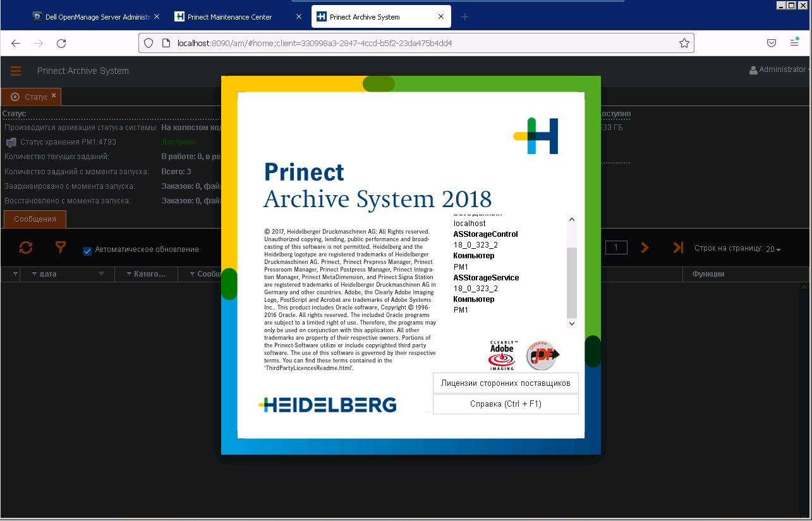
Task: Click the ASStorageService entry in the version list
Action: click(x=487, y=278)
